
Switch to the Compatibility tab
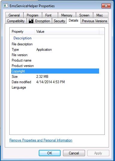click(x=16, y=21)
